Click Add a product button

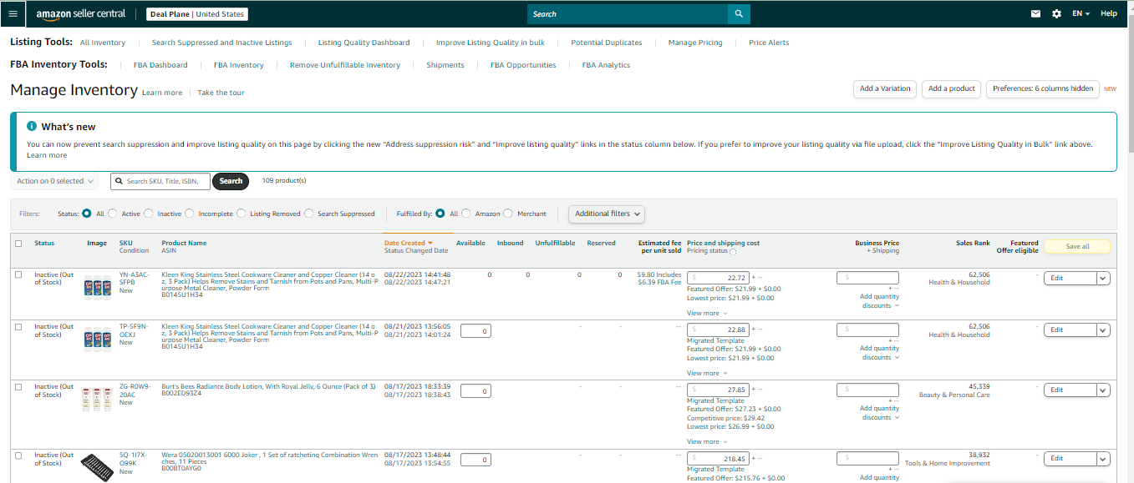click(952, 88)
